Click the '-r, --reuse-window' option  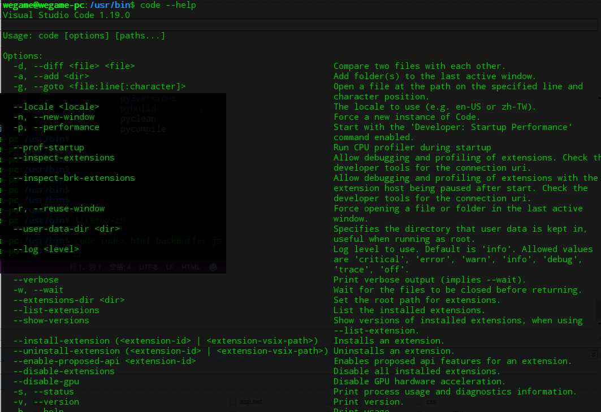59,209
